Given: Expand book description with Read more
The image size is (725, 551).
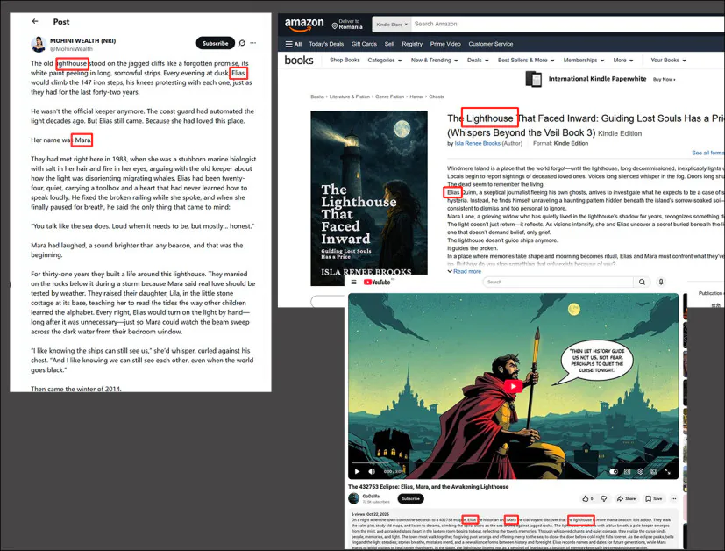Looking at the screenshot, I should [x=465, y=272].
